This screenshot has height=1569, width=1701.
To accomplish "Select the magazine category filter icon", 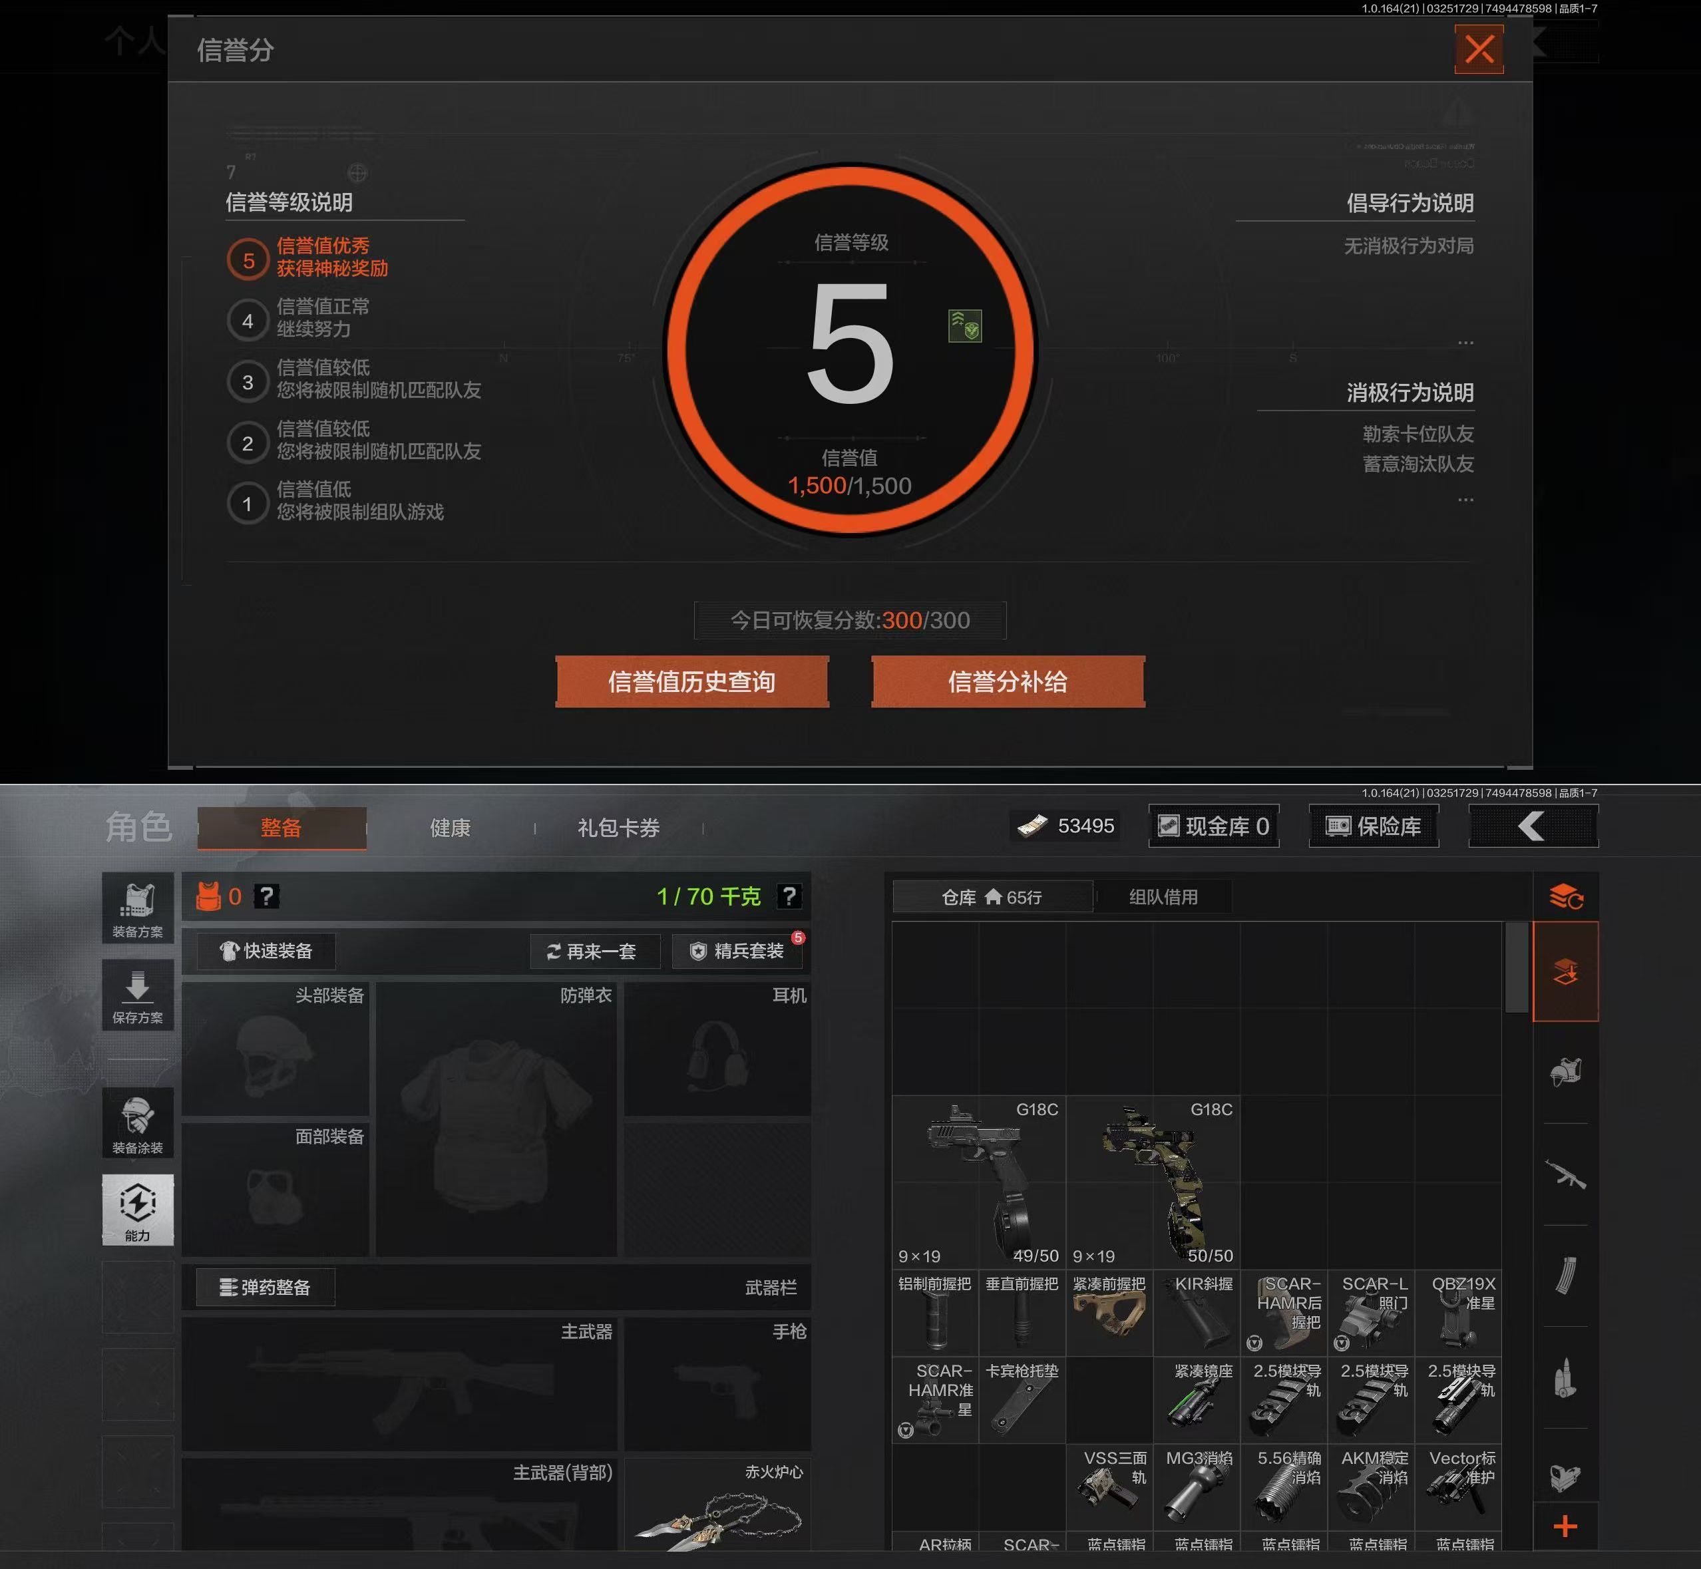I will [1565, 1276].
